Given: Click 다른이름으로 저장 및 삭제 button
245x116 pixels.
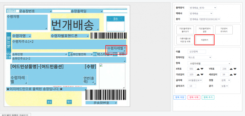Looking at the screenshot, I should click(x=185, y=40).
